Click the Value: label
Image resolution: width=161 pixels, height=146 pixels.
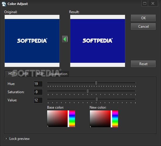point(12,100)
